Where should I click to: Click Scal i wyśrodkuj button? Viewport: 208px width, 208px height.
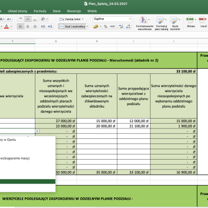72,27
